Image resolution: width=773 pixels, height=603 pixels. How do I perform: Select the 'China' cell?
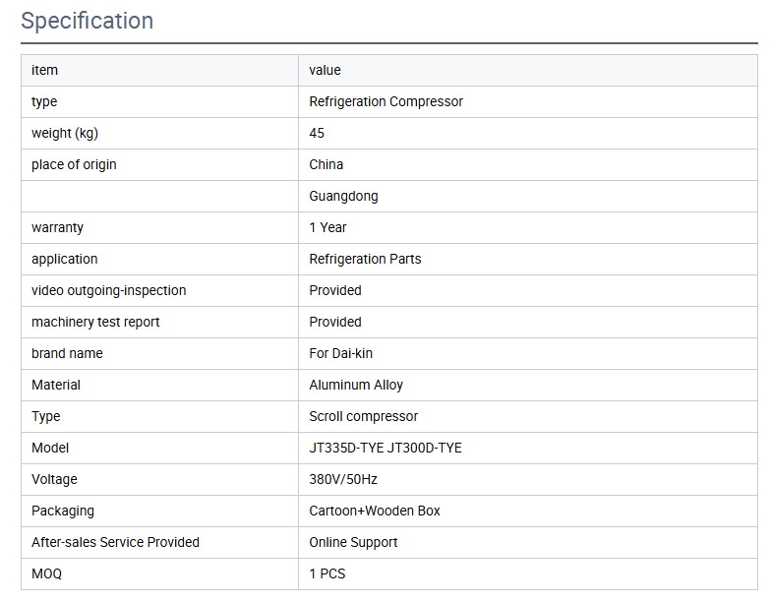(326, 164)
